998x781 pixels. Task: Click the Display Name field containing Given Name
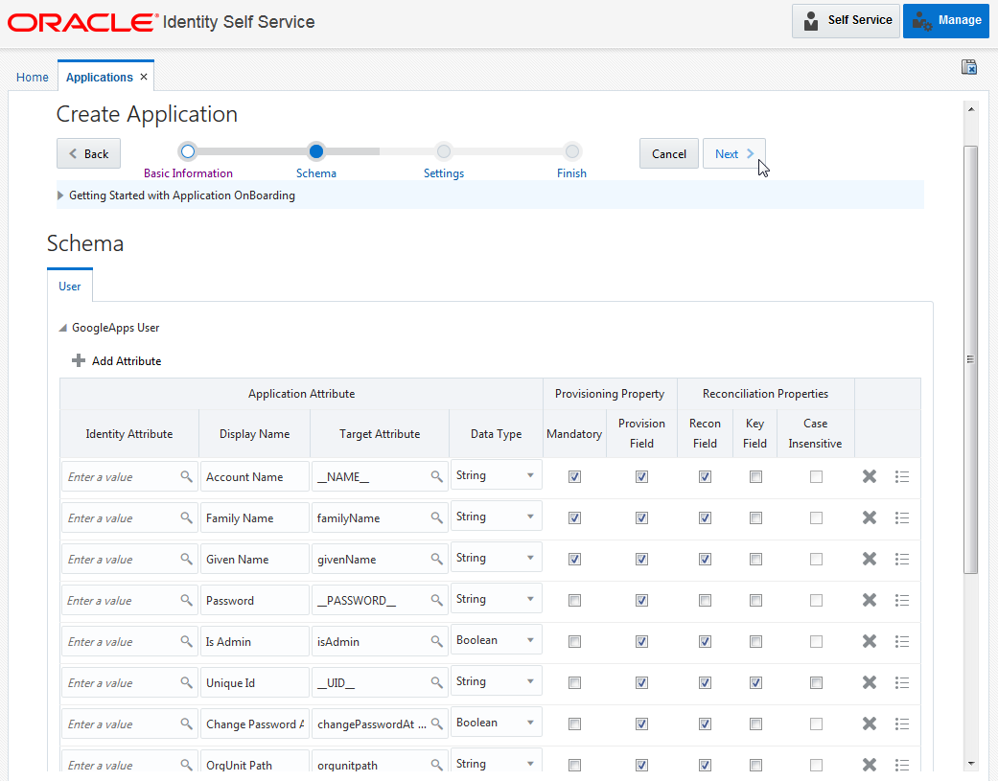[x=253, y=560]
